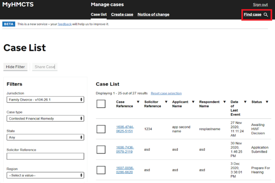
Task: Select checkbox for case 1606-7436-0579-2119
Action: [101, 150]
